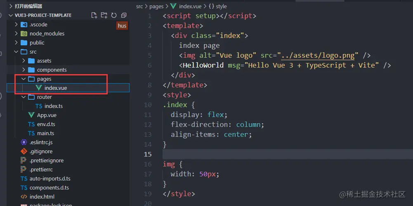Image resolution: width=413 pixels, height=206 pixels.
Task: Expand the components folder chevron
Action: click(x=24, y=70)
